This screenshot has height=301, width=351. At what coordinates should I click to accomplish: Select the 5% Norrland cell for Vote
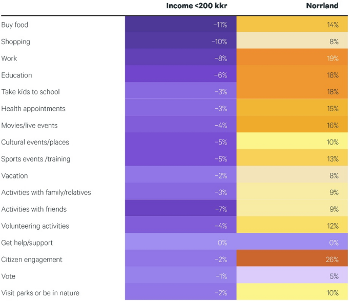click(x=292, y=276)
